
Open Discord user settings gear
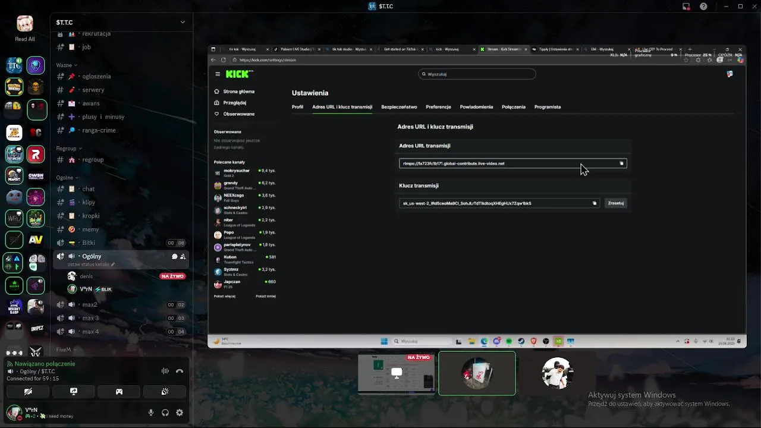point(180,413)
